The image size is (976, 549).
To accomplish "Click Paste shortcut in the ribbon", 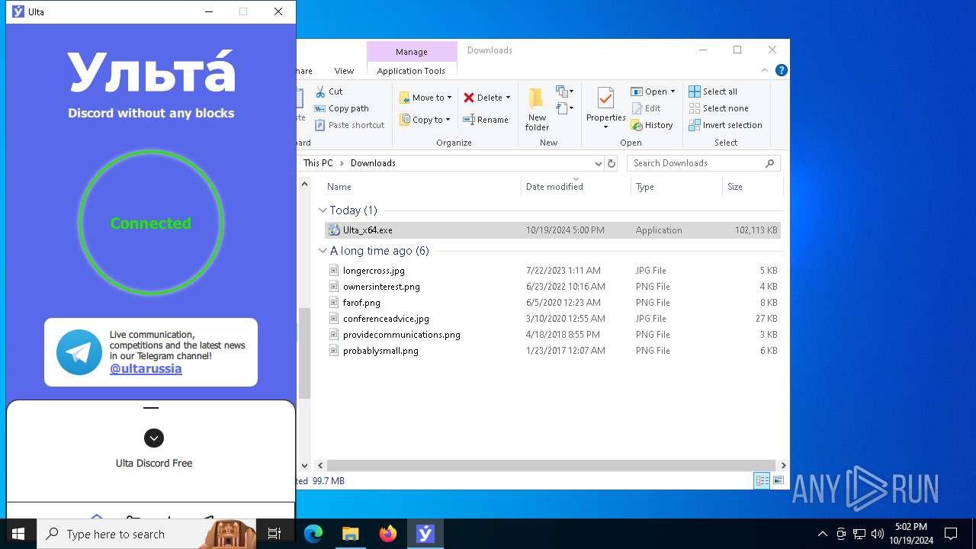I will pyautogui.click(x=349, y=125).
